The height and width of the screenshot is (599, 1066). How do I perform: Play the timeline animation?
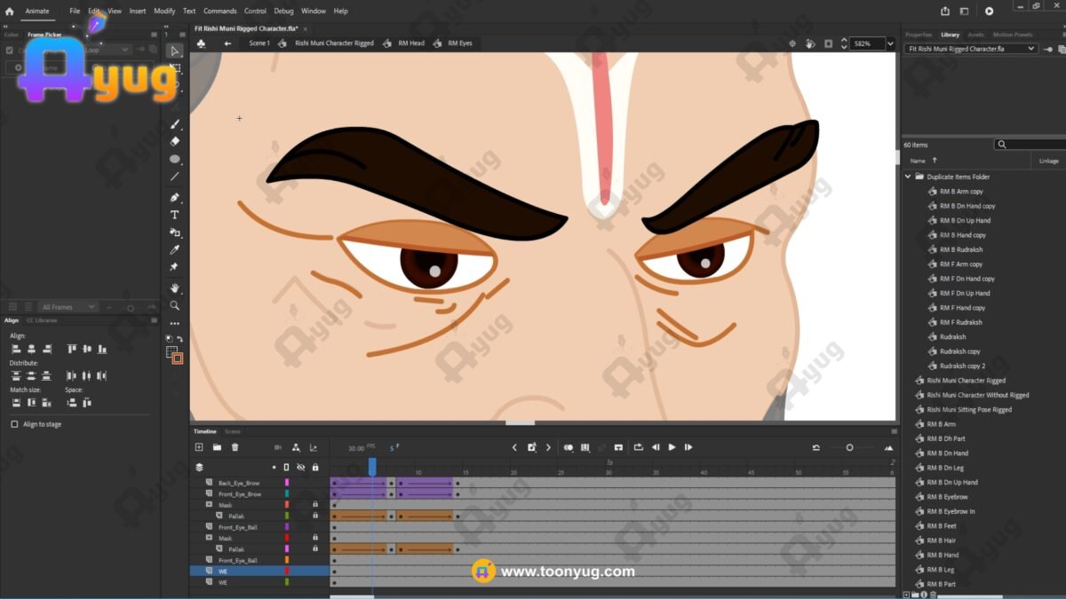point(672,447)
